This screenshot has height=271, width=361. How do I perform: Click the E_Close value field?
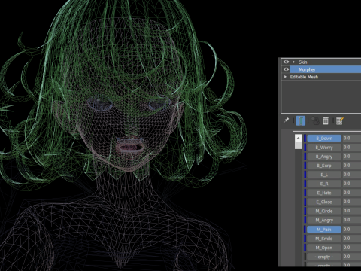click(352, 202)
